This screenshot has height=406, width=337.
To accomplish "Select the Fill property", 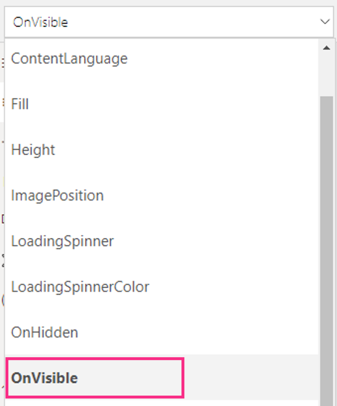I will [20, 104].
